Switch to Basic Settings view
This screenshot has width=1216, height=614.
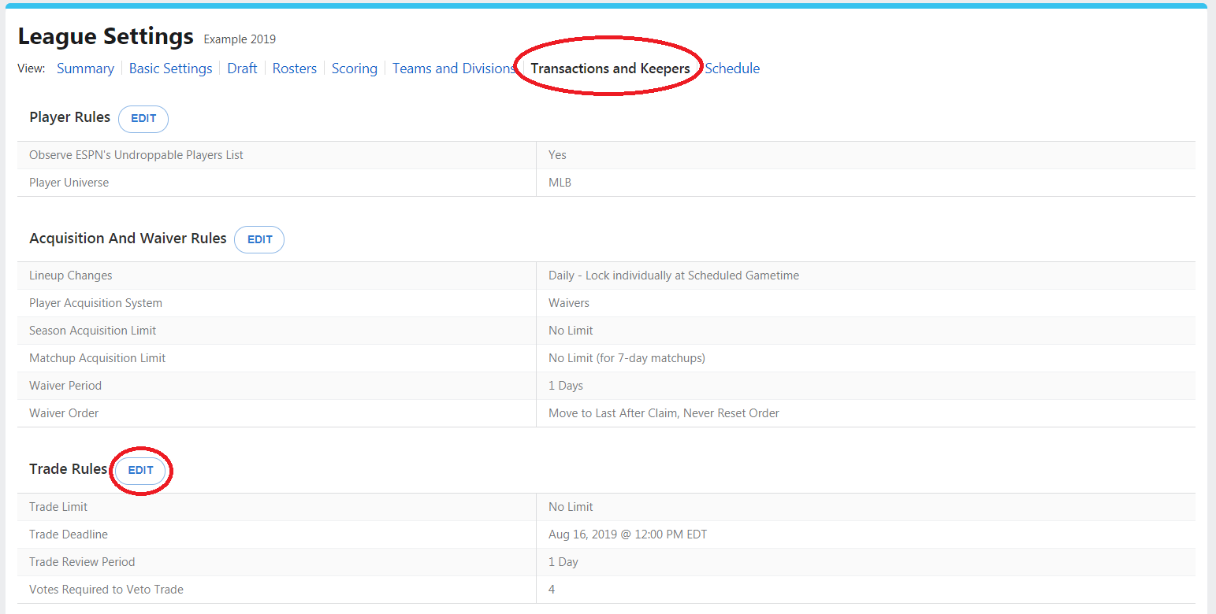point(170,68)
